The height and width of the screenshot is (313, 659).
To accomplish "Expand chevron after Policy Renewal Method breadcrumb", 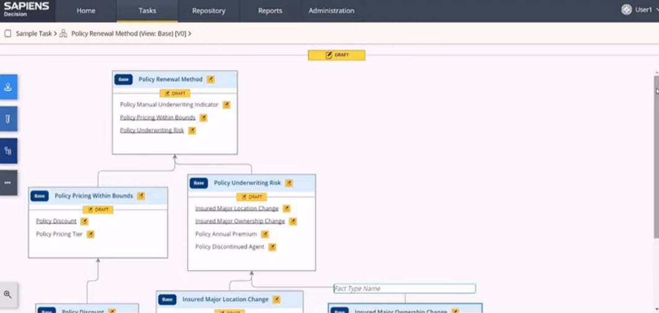I will (189, 33).
